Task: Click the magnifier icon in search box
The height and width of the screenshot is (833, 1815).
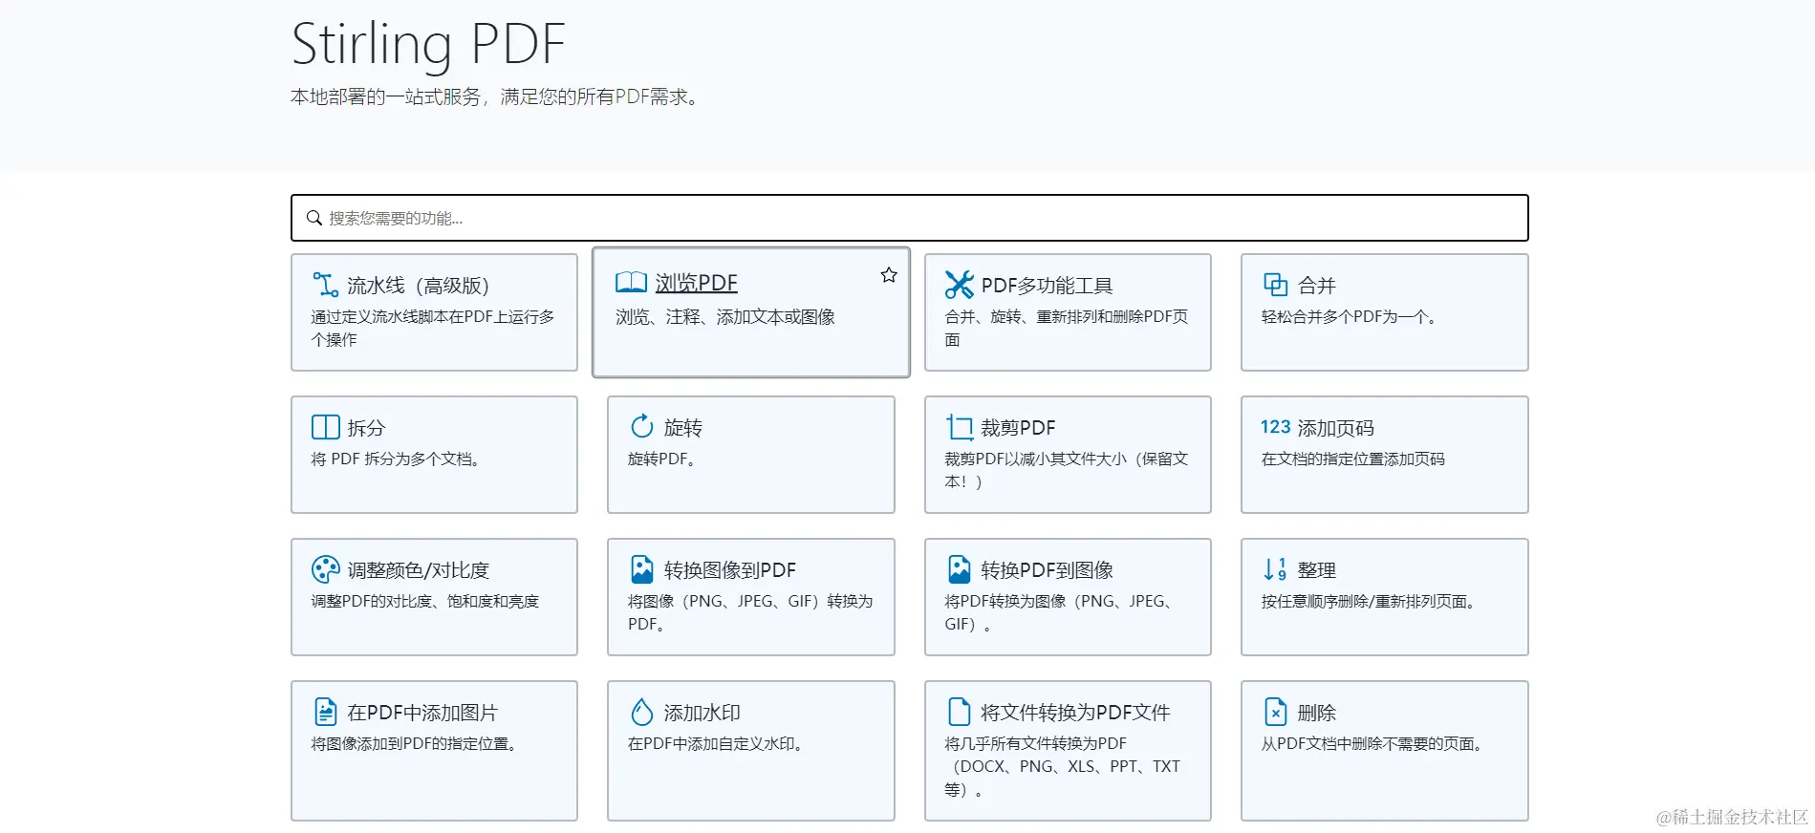Action: tap(313, 218)
